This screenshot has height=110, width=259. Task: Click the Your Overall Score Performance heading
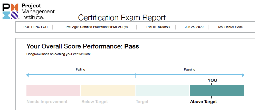(x=83, y=46)
